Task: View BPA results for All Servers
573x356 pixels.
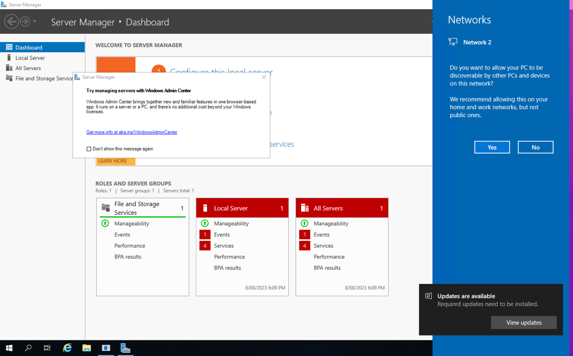Action: (327, 267)
